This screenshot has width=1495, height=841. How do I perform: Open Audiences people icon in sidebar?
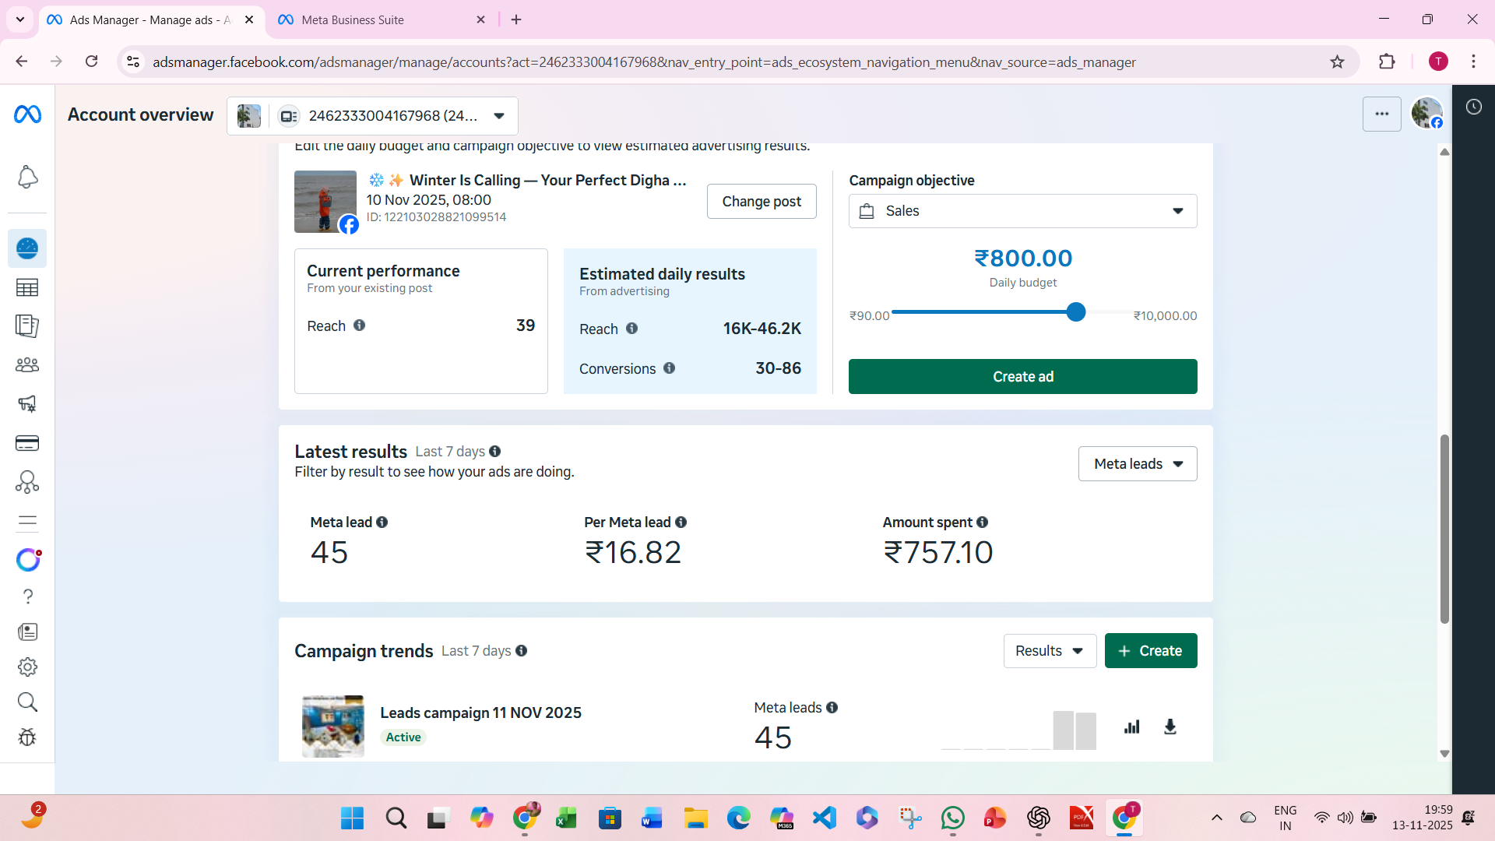(27, 365)
